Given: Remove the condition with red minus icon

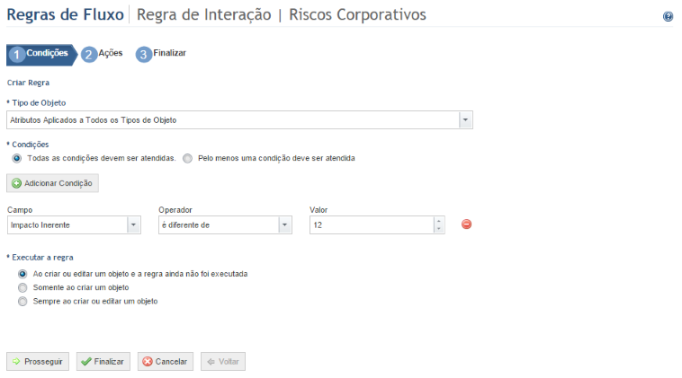Looking at the screenshot, I should click(466, 224).
